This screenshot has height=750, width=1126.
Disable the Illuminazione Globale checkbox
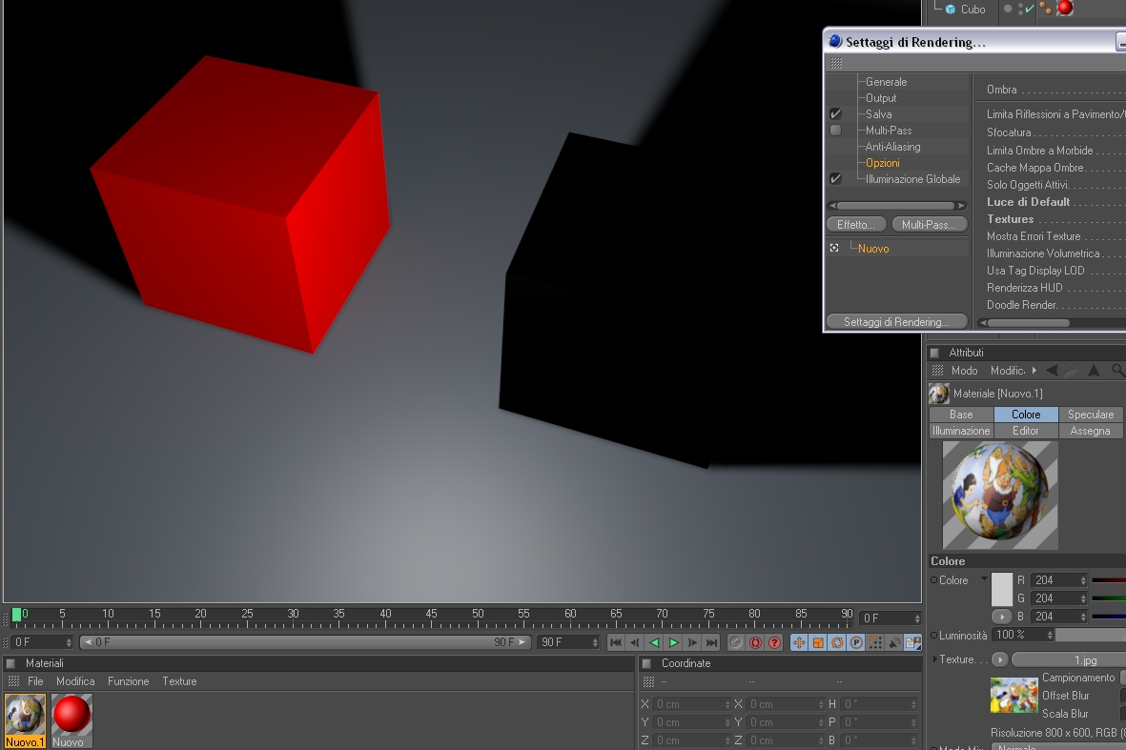(835, 179)
